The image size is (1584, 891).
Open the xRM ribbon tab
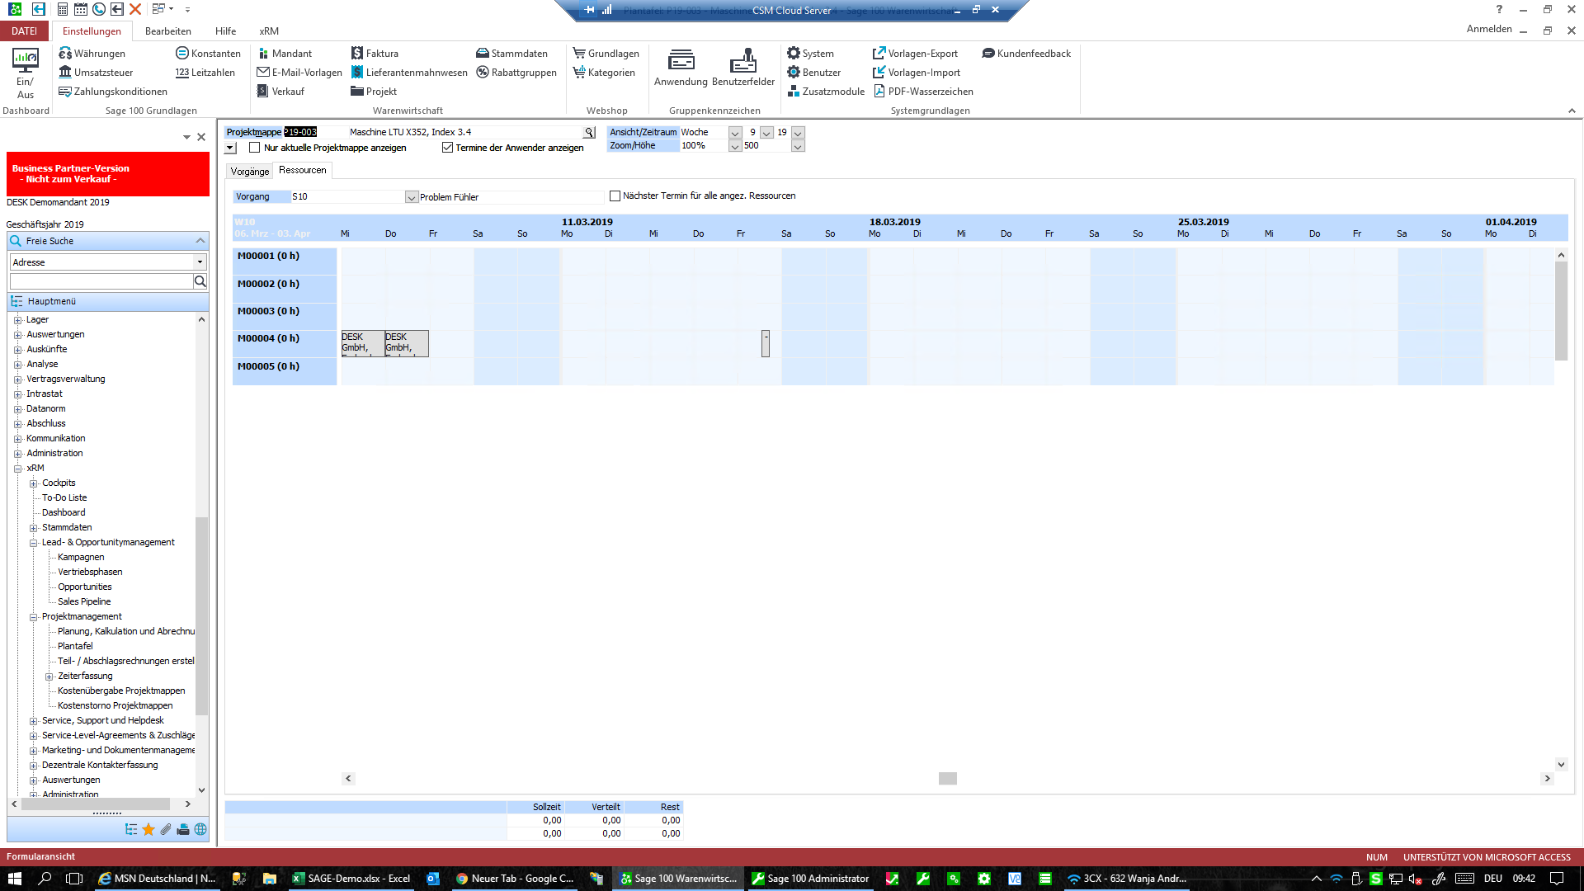pyautogui.click(x=269, y=31)
